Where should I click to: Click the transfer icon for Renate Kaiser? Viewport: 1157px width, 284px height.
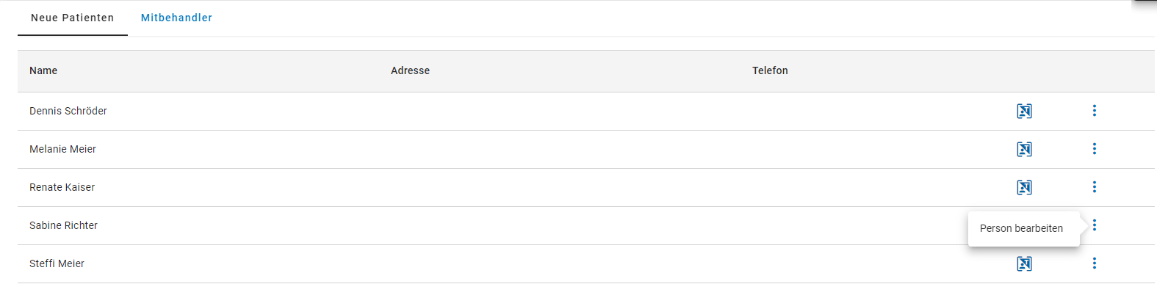(1024, 187)
